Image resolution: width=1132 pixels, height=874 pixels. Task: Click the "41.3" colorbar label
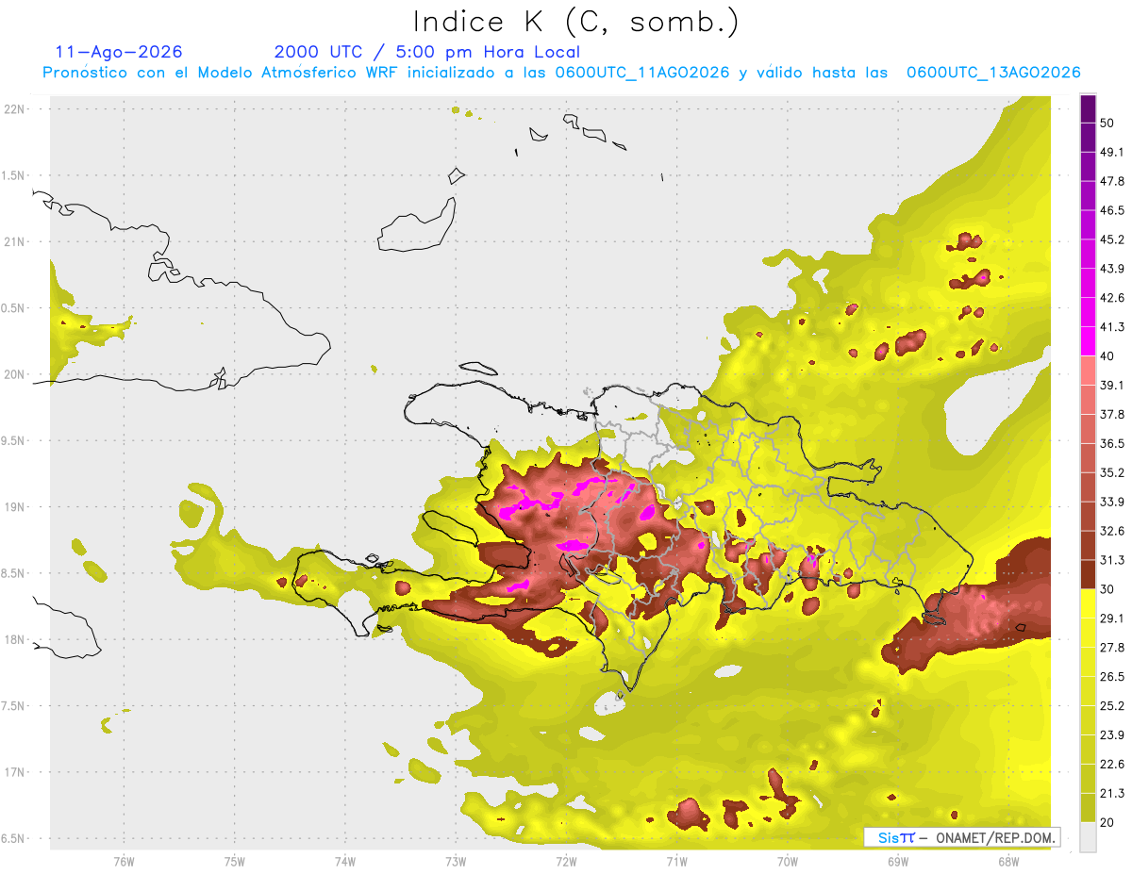[1111, 327]
